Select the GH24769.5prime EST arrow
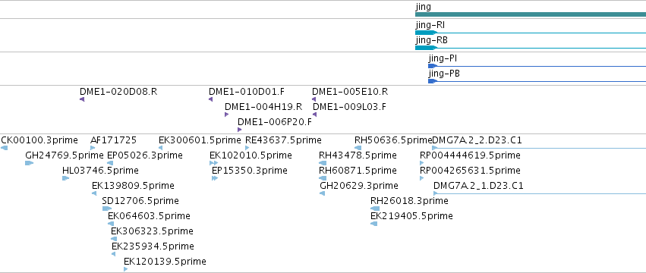 click(x=30, y=163)
